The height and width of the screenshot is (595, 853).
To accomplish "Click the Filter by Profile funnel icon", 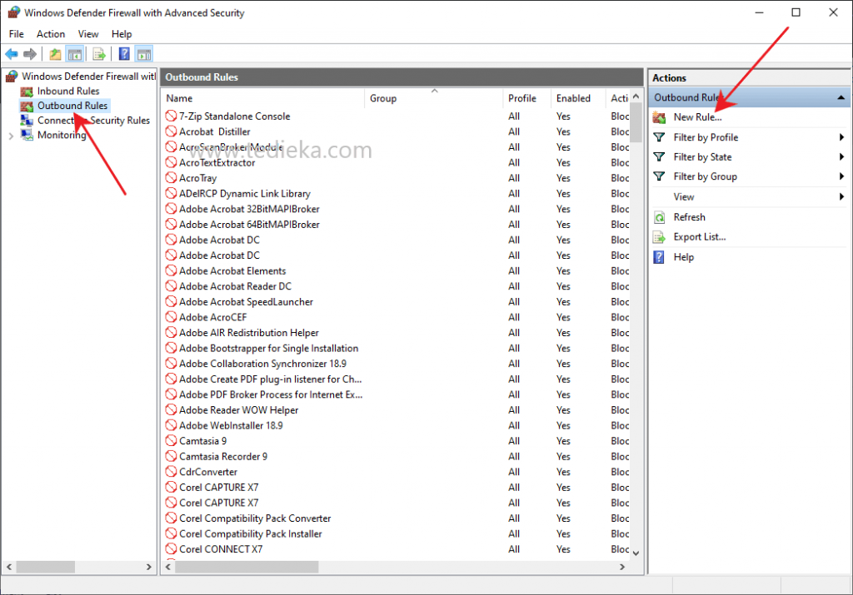I will click(x=660, y=137).
